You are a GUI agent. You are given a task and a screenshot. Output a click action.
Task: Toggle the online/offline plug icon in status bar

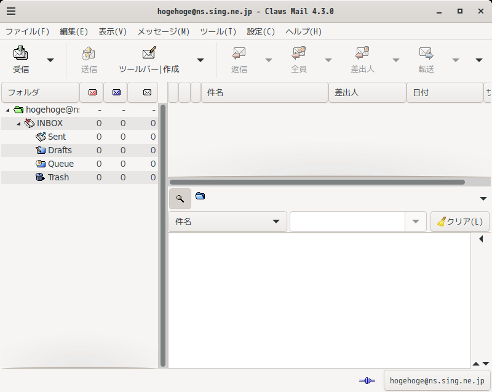click(367, 381)
